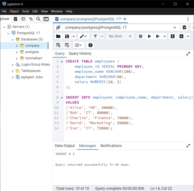
Task: Expand the Login/Group Roles node
Action: point(13,65)
